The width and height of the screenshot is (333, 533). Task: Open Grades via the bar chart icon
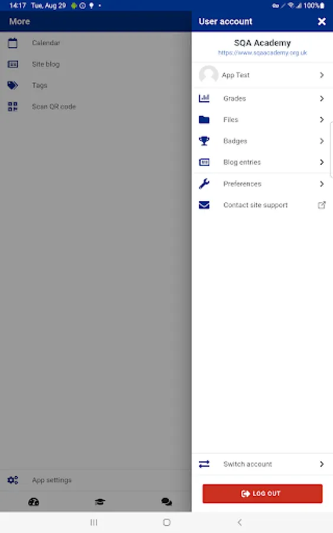coord(204,98)
